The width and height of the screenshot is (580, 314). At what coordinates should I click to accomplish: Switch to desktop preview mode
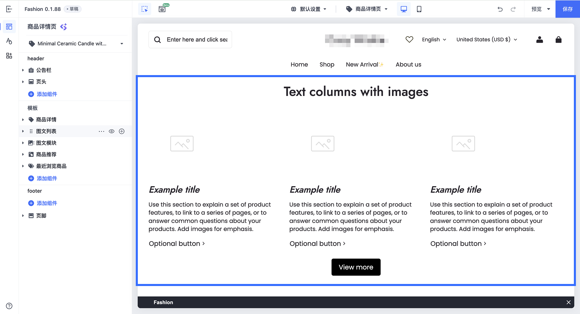[x=404, y=9]
